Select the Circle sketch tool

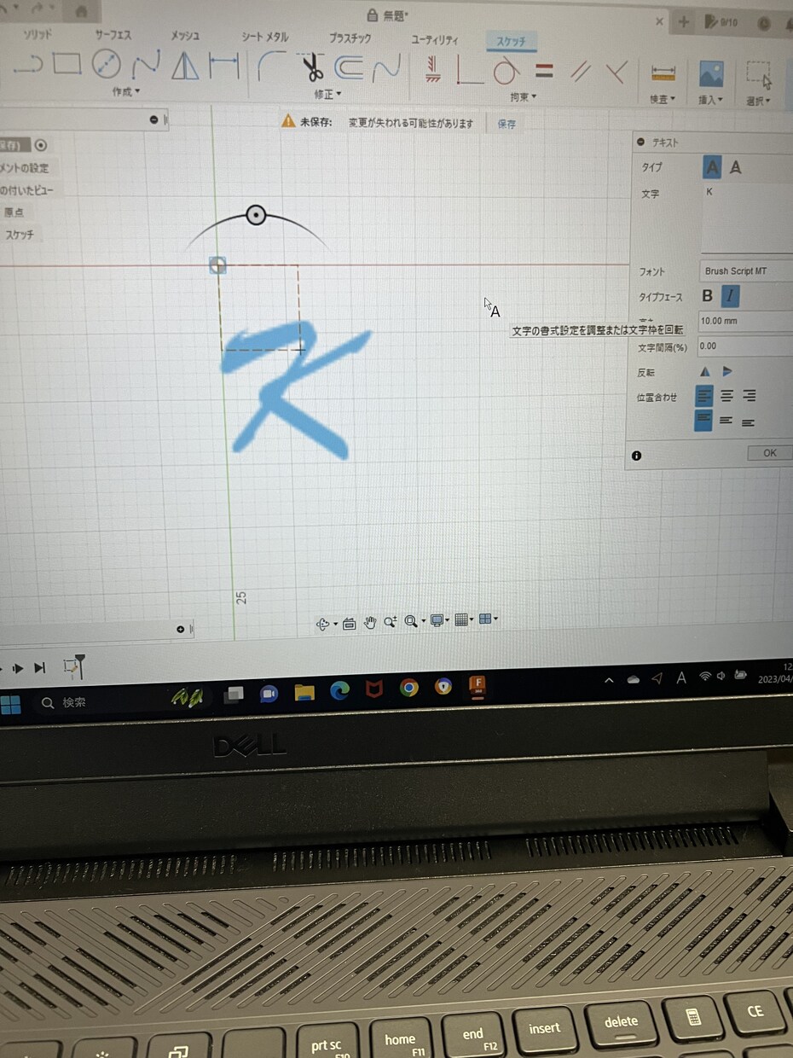[x=107, y=64]
